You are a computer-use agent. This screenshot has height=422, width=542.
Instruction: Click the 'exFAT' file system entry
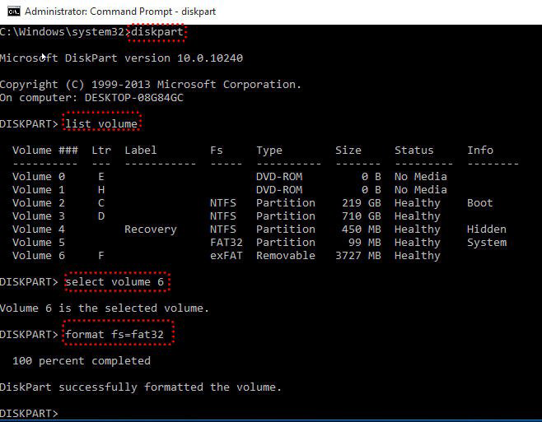(227, 256)
